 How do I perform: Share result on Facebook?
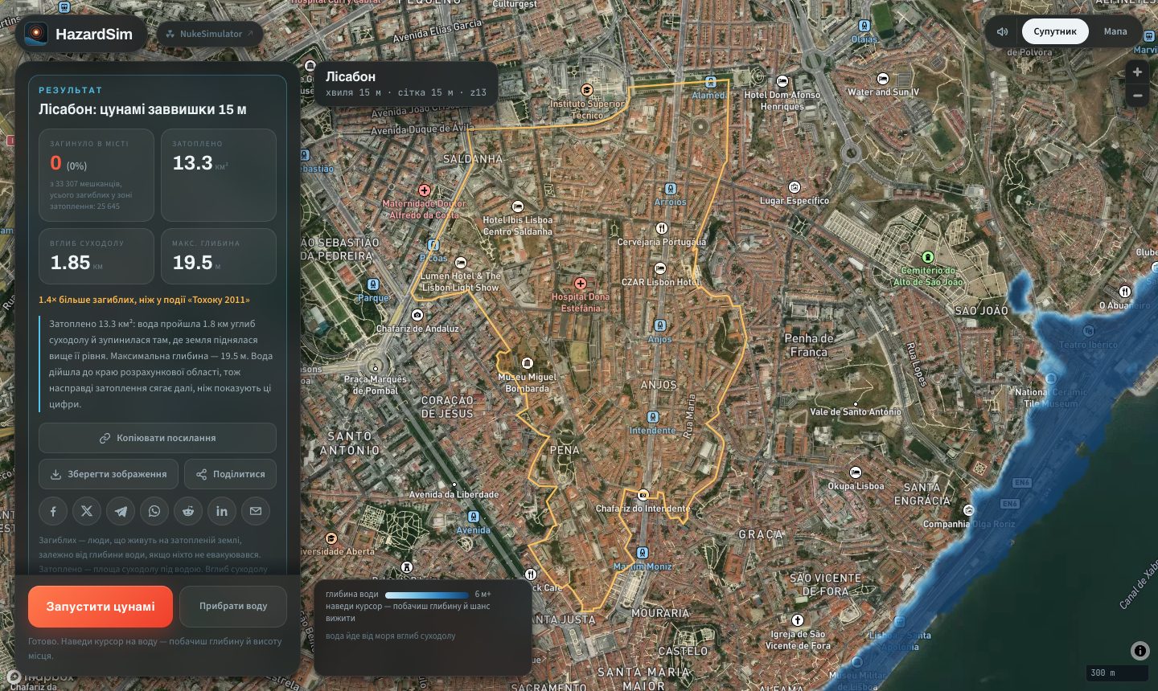53,511
